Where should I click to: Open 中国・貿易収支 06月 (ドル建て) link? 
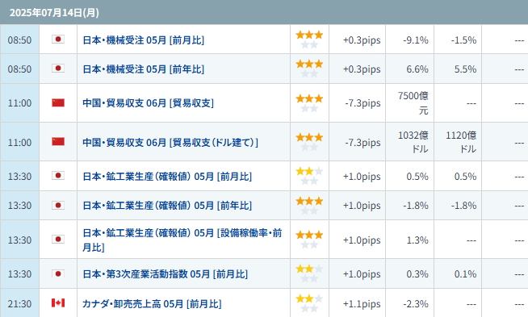click(170, 142)
